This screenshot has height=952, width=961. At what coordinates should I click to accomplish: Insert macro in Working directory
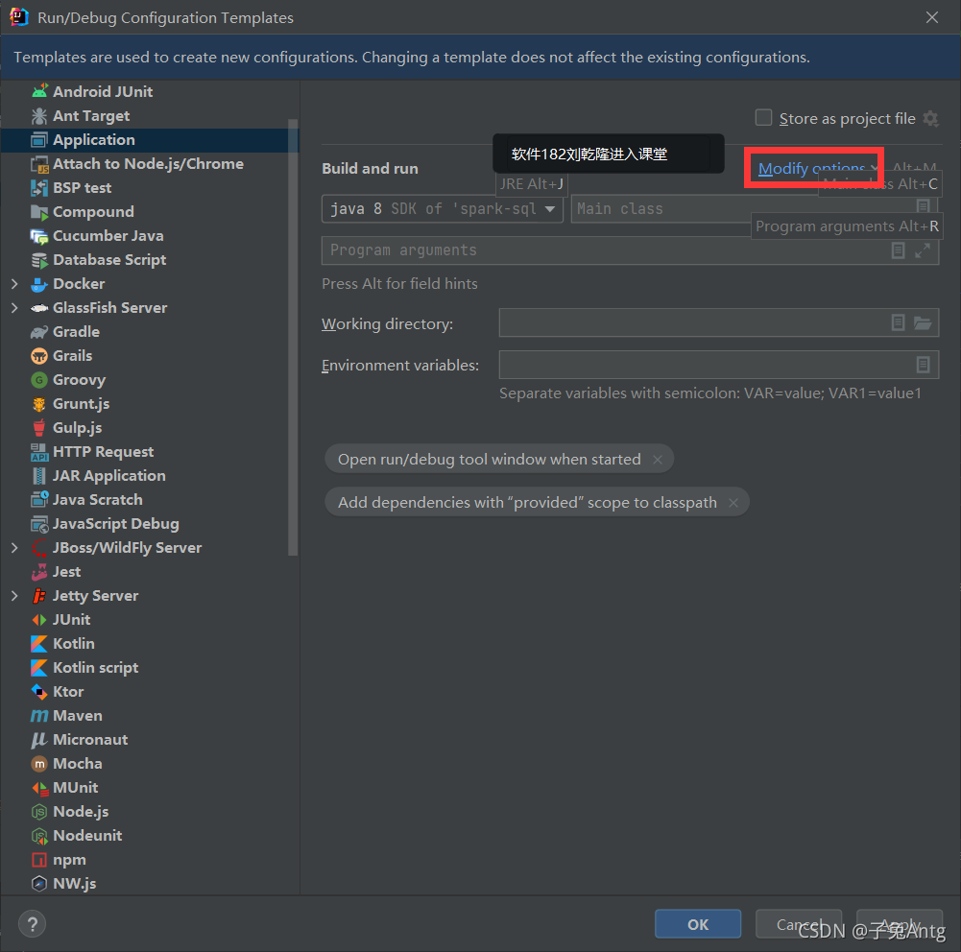point(898,322)
